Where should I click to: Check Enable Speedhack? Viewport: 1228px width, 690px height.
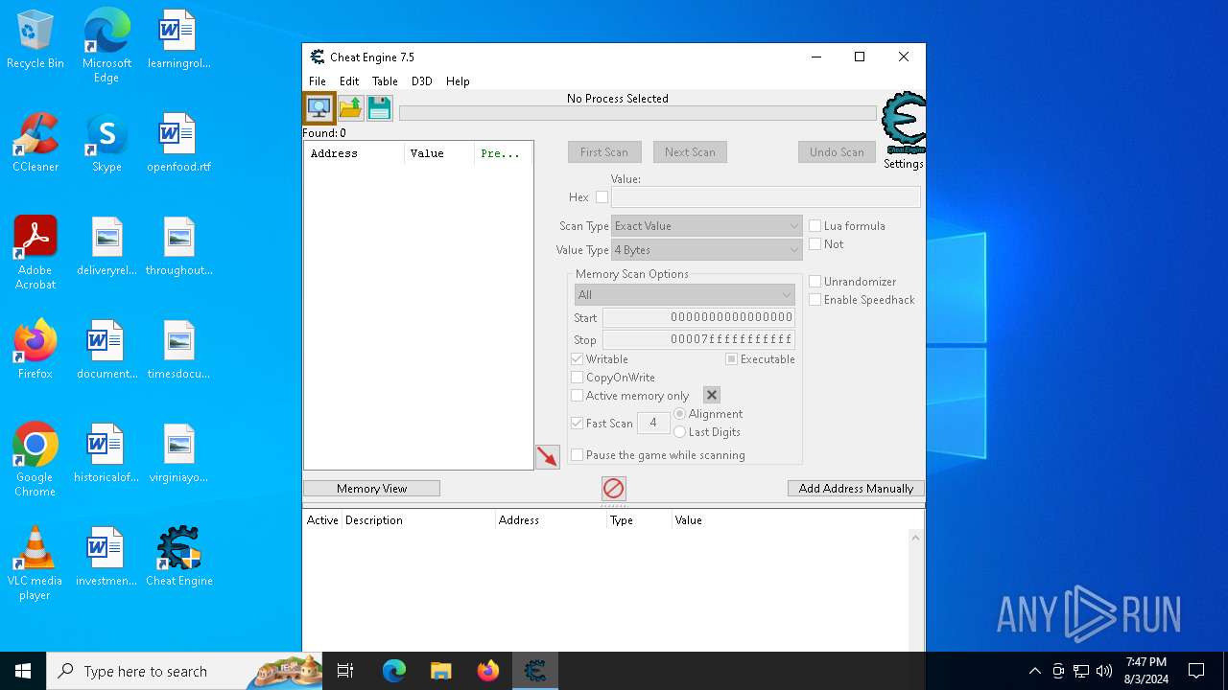point(815,300)
